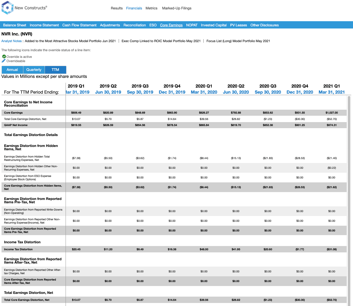The image size is (353, 306).
Task: Click Core Earnings value $1,027.00
Action: pos(332,113)
